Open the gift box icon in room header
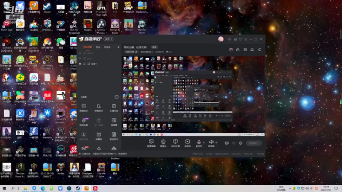 tap(231, 49)
